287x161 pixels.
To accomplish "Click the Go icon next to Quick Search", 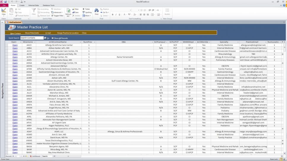I will [x=47, y=38].
